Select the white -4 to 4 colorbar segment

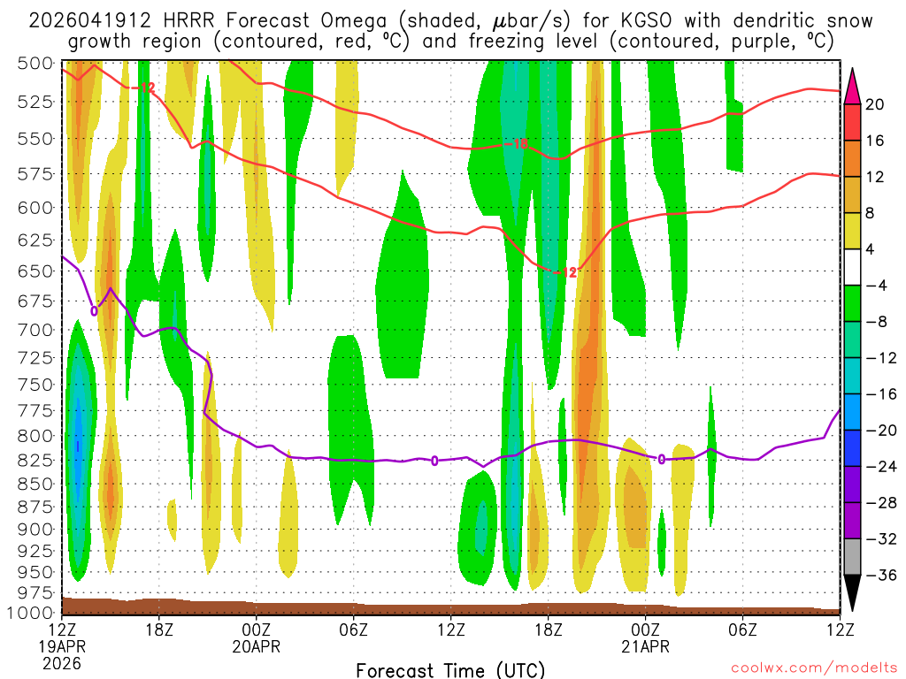pyautogui.click(x=852, y=267)
